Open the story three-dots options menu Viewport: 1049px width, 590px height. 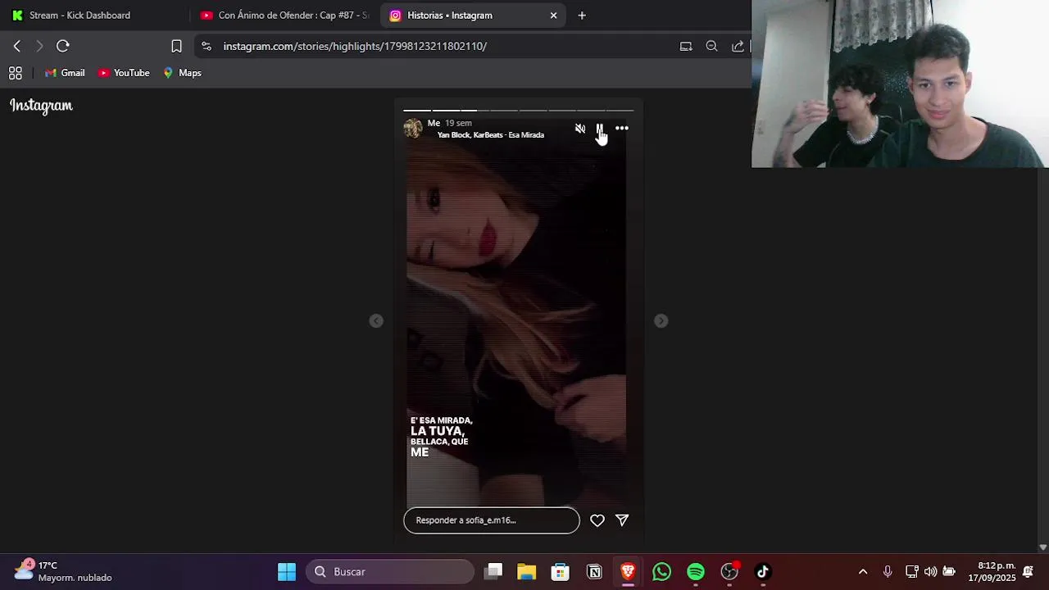click(622, 129)
